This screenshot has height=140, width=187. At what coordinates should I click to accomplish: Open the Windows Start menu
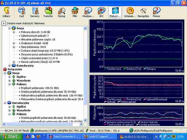tap(11, 136)
